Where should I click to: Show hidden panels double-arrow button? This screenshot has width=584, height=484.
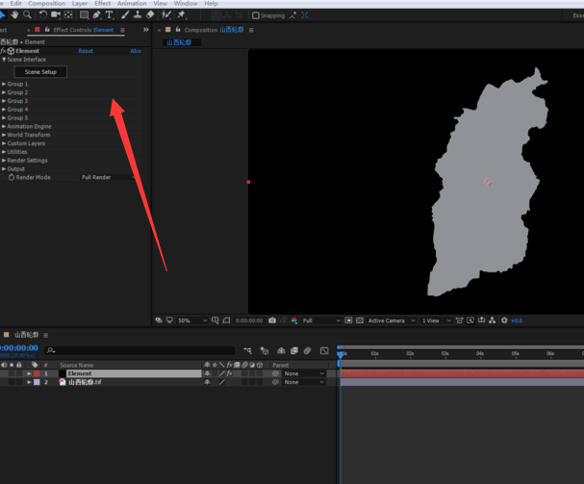coord(146,30)
